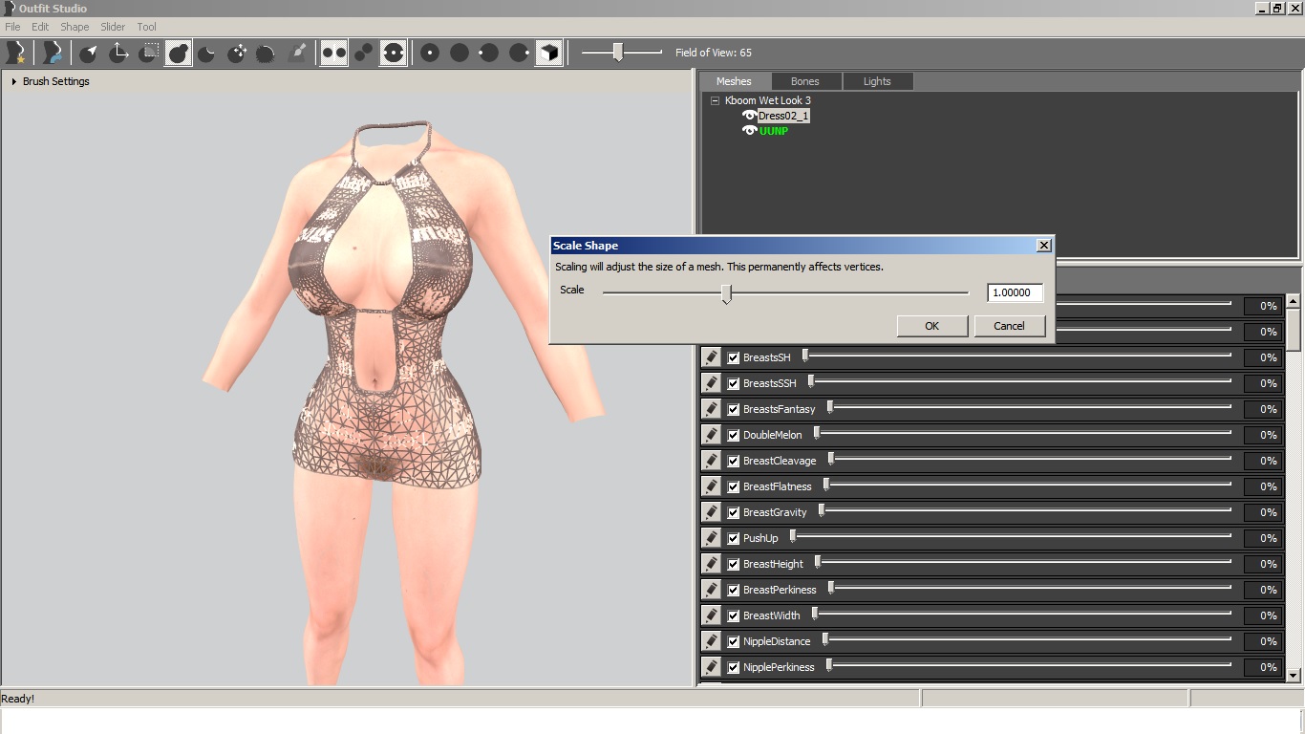Pick the smooth brush tool

point(266,53)
